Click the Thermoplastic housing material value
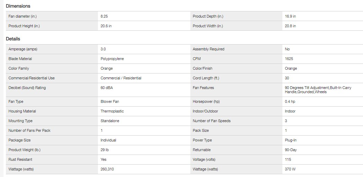 tap(112, 111)
